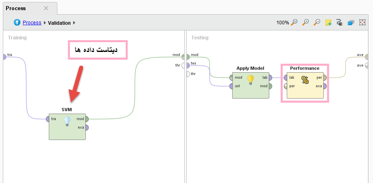The height and width of the screenshot is (183, 373).
Task: Click the operator execution order icon
Action: click(351, 23)
